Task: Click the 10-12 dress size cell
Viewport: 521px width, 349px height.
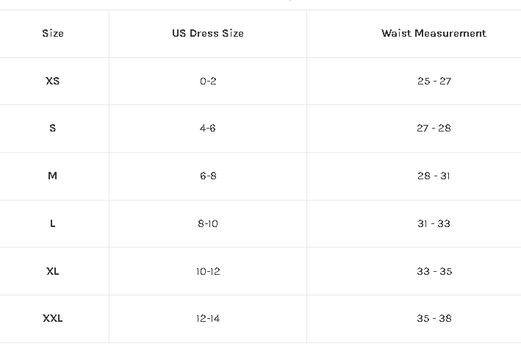Action: click(208, 271)
